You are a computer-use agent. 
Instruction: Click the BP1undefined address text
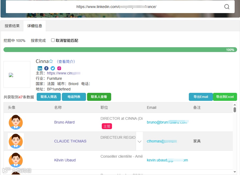click(59, 89)
